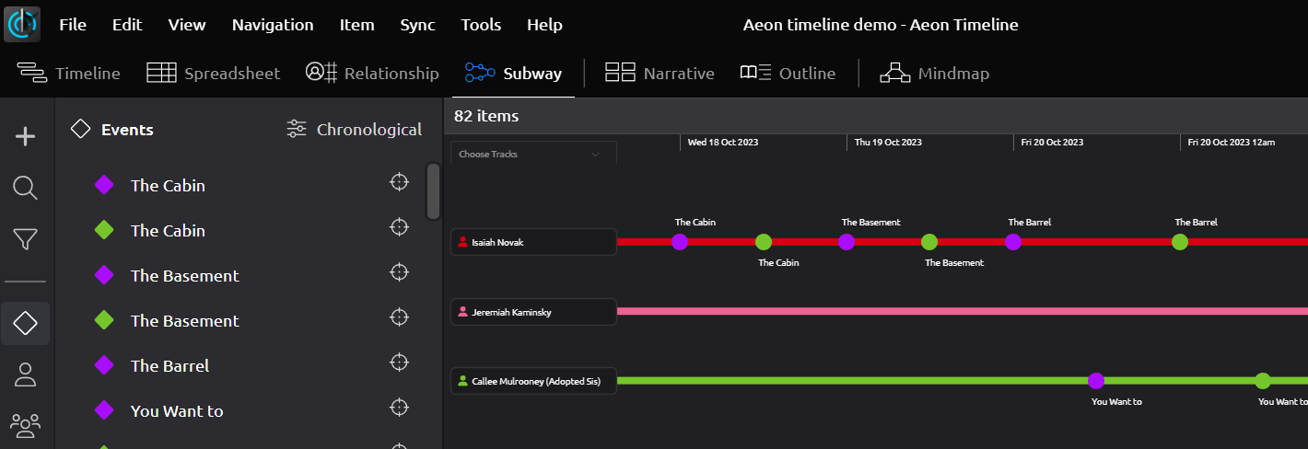Click the pink Jeremiah Kaminsky subway line
Image resolution: width=1308 pixels, height=449 pixels.
point(962,311)
